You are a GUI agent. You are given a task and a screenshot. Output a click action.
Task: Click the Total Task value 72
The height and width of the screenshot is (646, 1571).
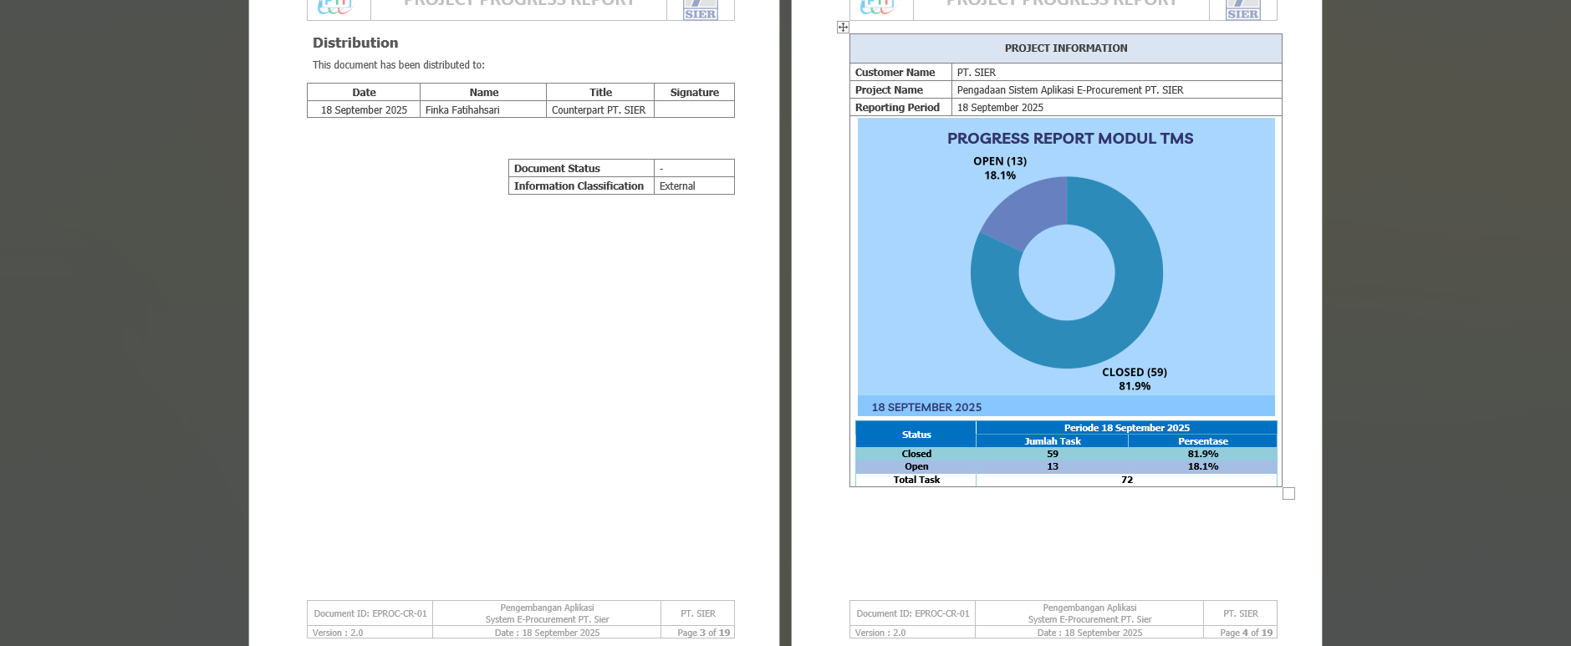(x=1126, y=480)
